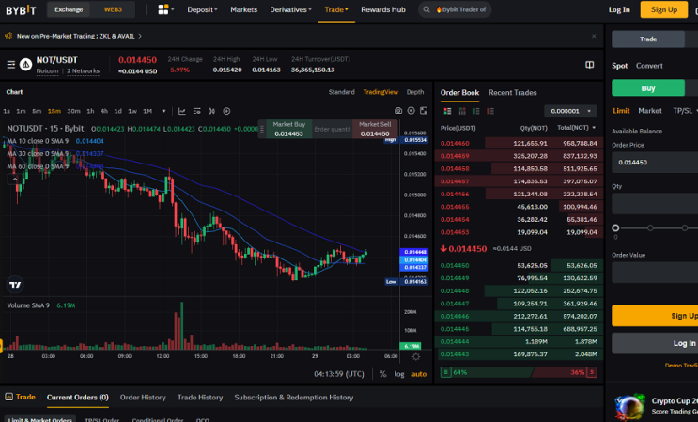Image resolution: width=698 pixels, height=422 pixels.
Task: Click the green Buy button
Action: pos(647,88)
